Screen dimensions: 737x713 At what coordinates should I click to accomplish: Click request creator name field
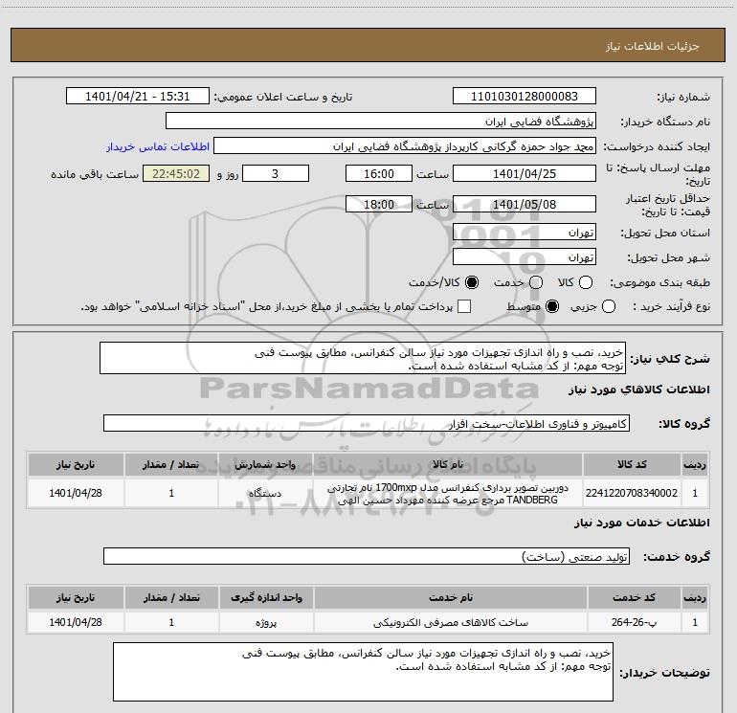pos(405,146)
